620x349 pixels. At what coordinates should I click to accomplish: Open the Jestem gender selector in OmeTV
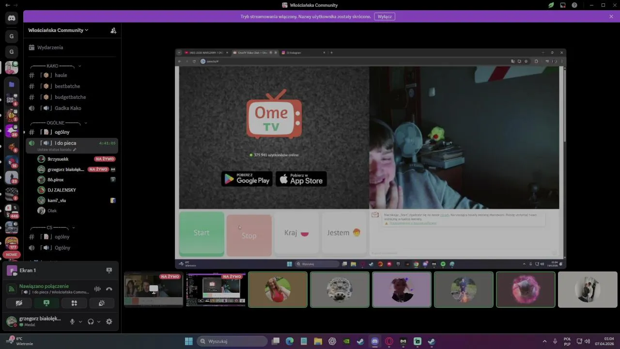344,233
